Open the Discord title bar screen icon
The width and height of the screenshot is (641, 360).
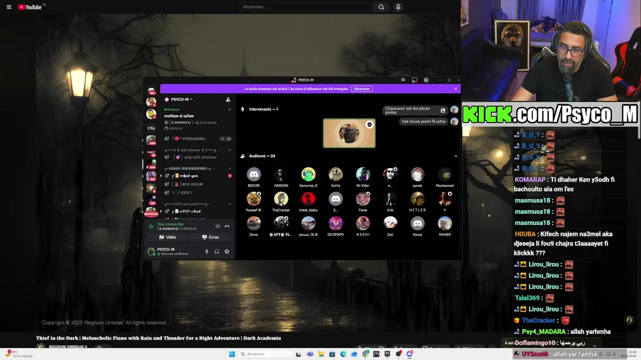[415, 80]
